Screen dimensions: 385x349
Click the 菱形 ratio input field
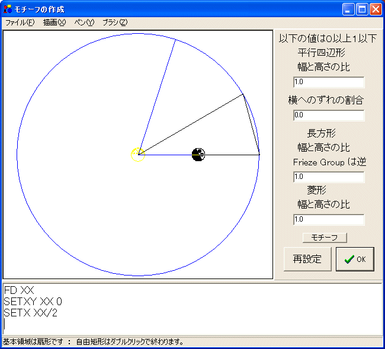(x=329, y=219)
